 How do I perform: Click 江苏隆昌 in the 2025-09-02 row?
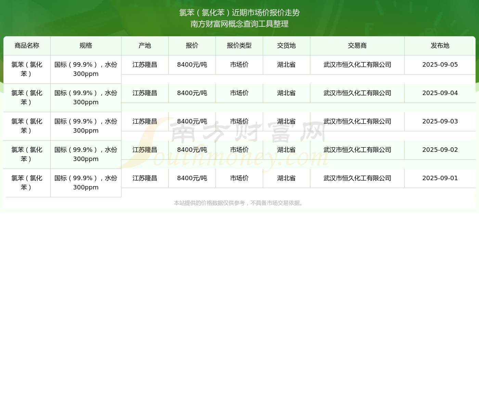pos(145,150)
